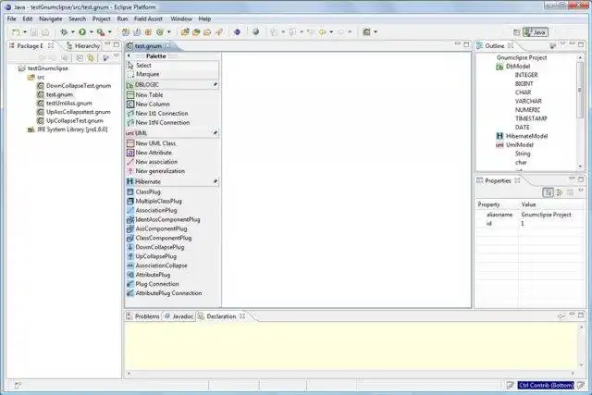Maximize the Outline view
592x395 pixels.
click(581, 44)
